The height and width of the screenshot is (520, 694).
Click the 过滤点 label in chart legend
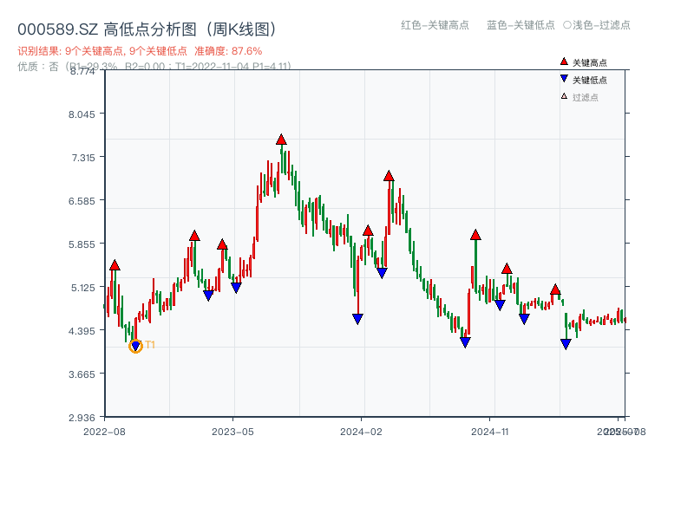[585, 97]
